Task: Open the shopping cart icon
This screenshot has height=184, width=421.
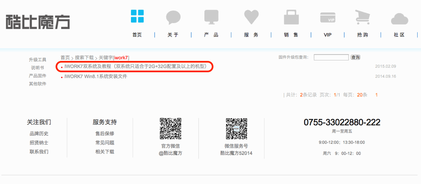Action: click(362, 18)
